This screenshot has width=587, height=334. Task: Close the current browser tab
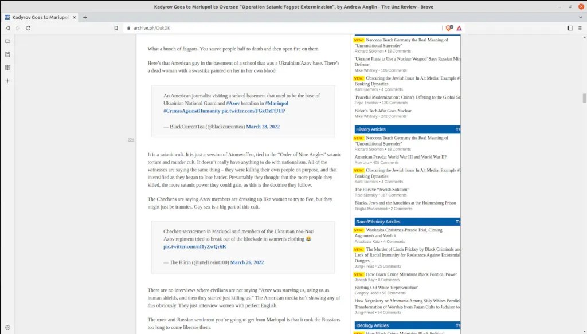click(x=75, y=17)
